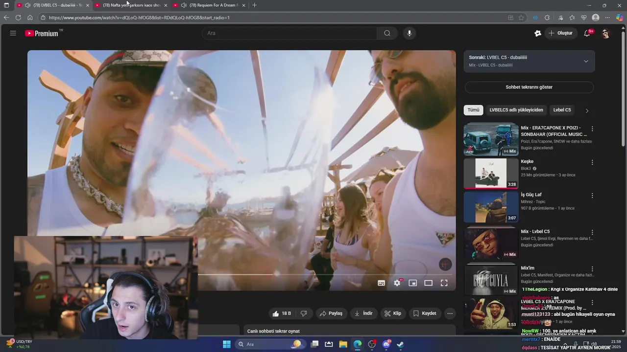Open Task View on the taskbar
The image size is (627, 352).
pos(314,344)
